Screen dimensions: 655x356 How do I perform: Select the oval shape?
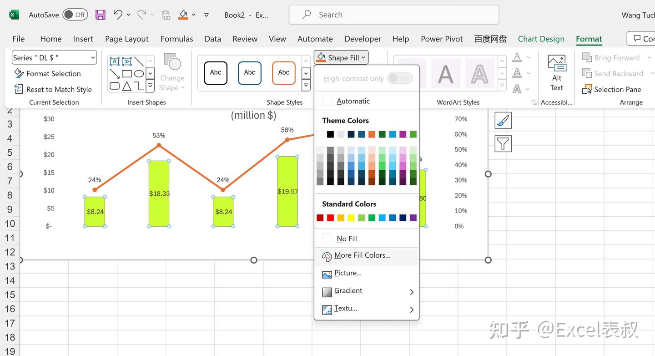click(x=139, y=74)
